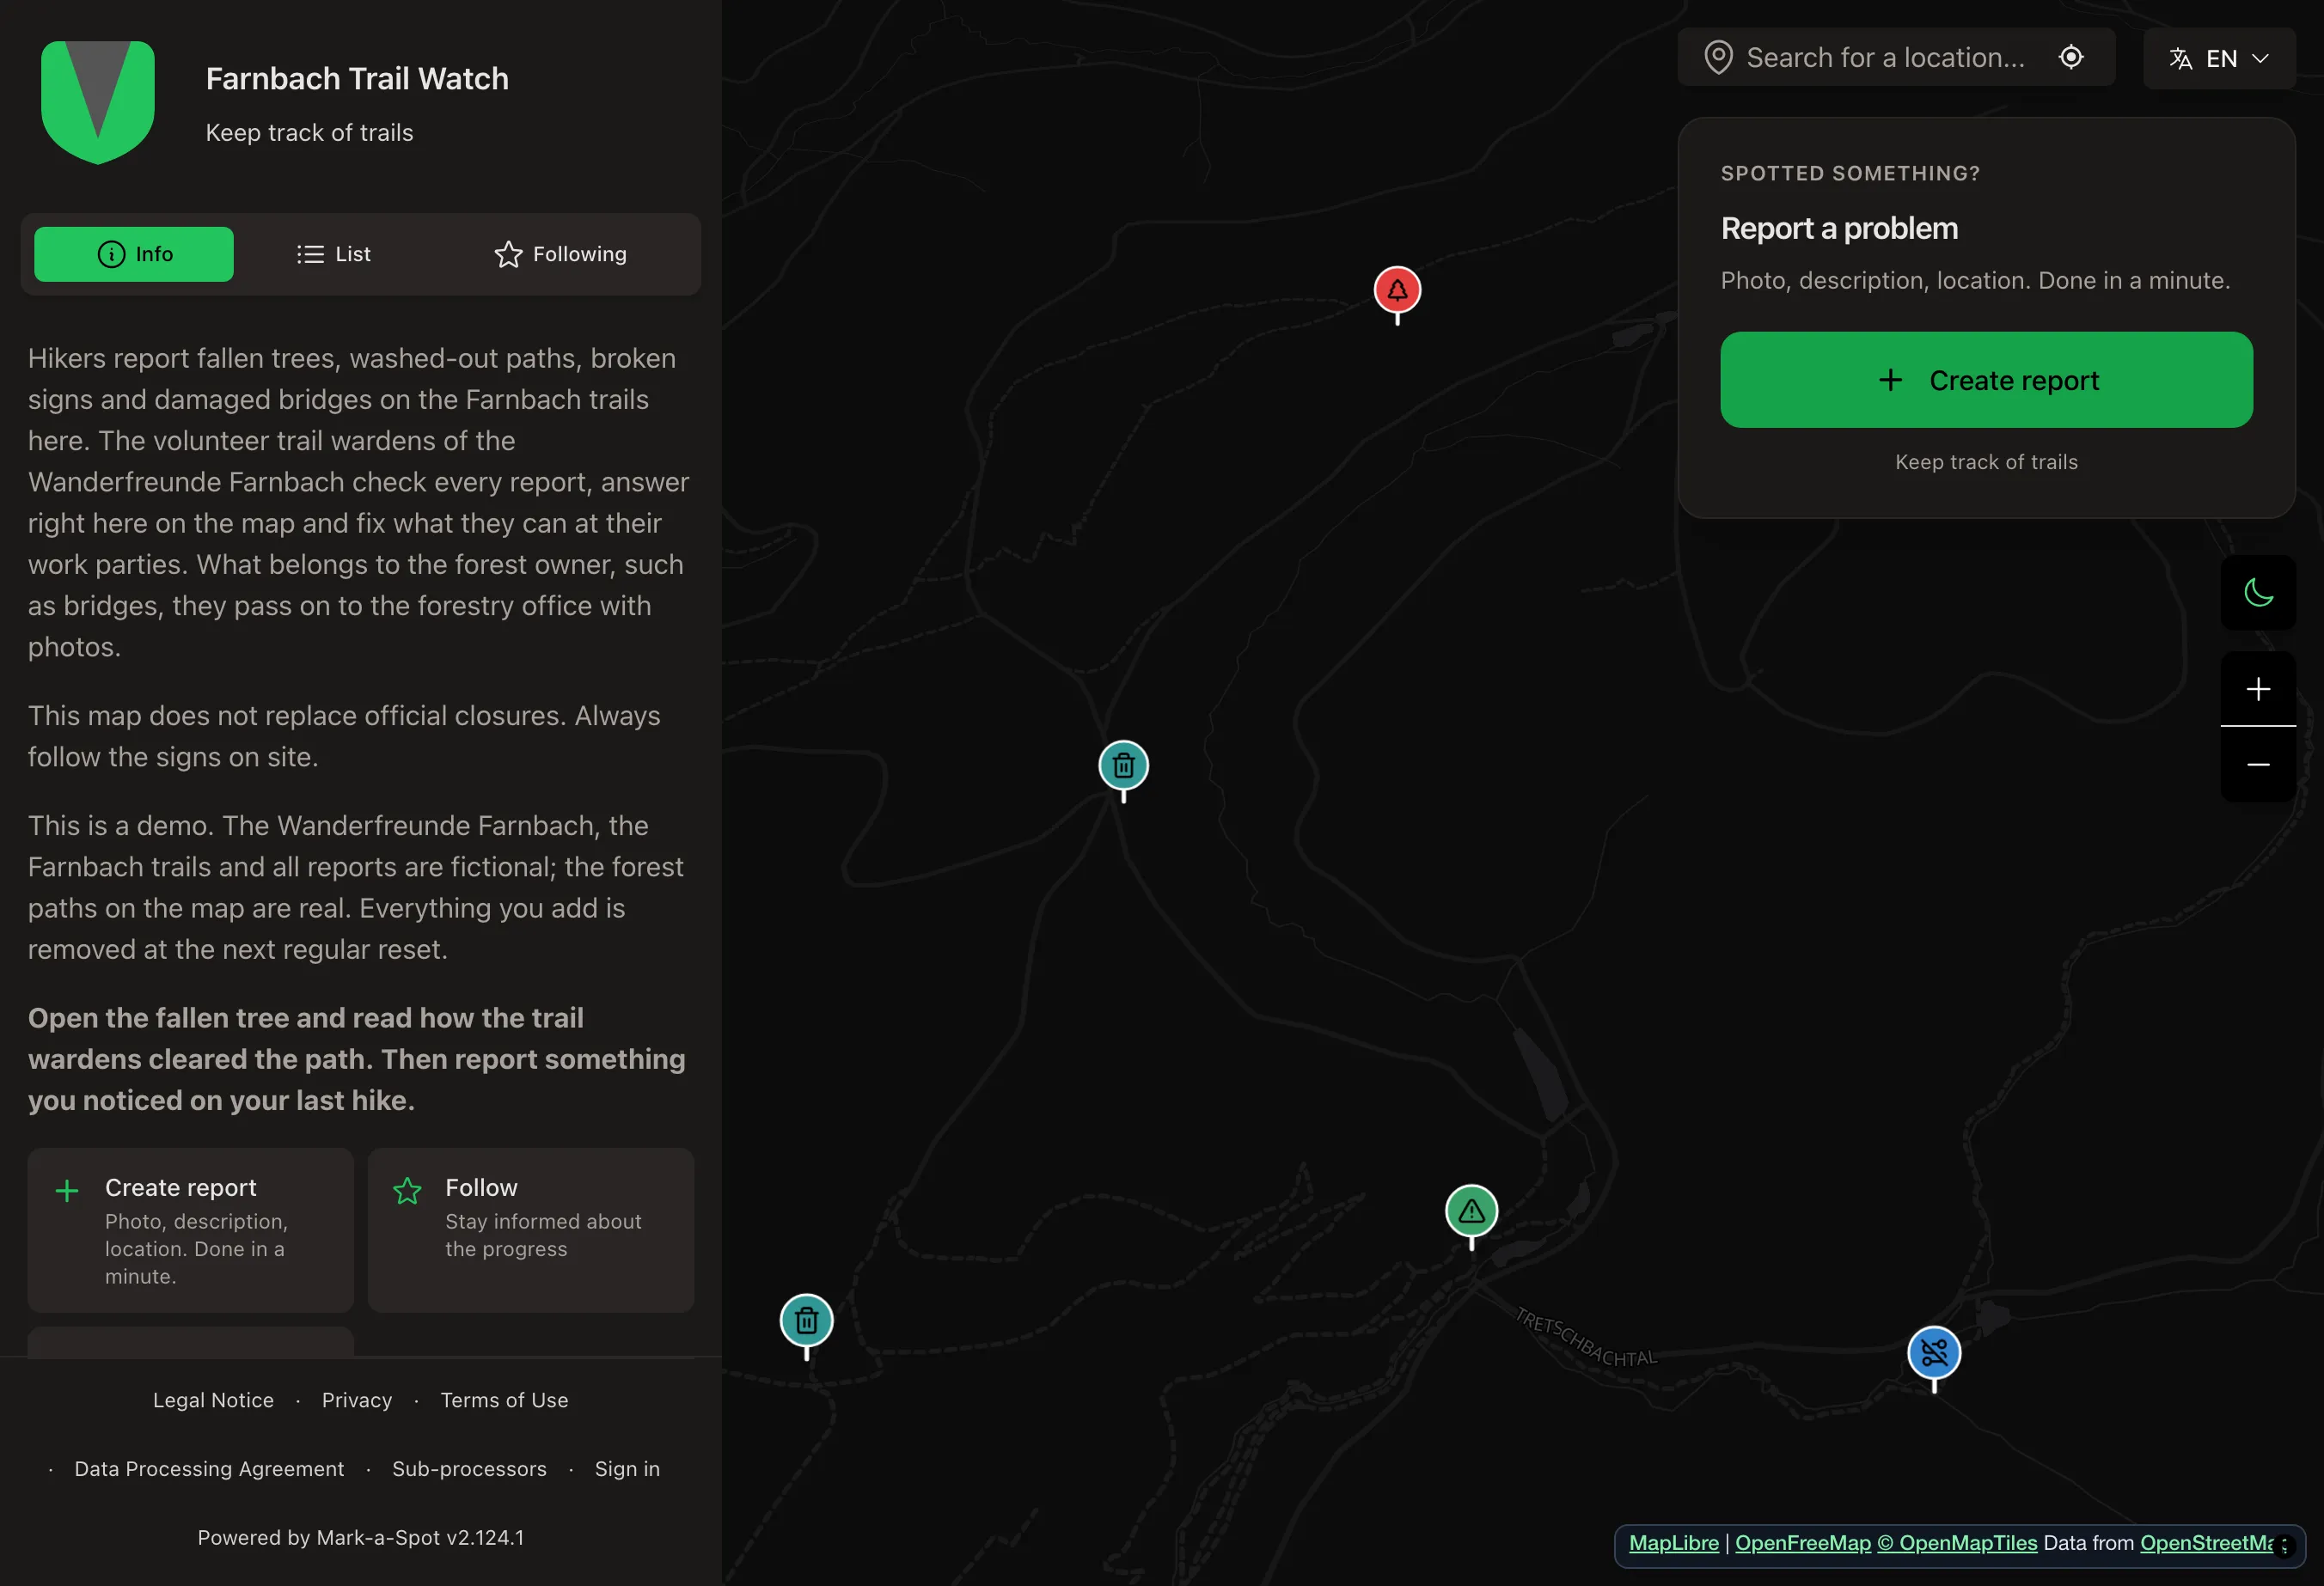This screenshot has height=1586, width=2324.
Task: Open the EN language dropdown
Action: point(2218,59)
